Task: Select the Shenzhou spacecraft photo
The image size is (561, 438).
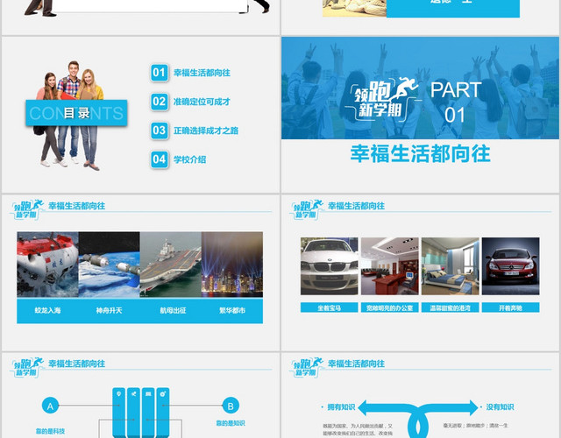Action: [109, 265]
